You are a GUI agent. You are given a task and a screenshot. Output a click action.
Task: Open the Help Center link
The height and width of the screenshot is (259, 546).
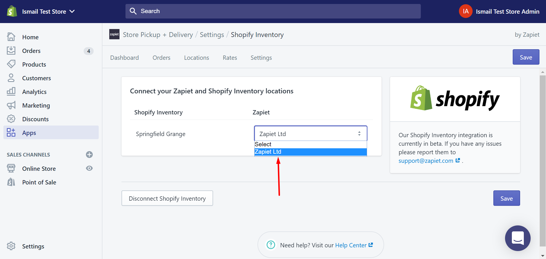(351, 245)
